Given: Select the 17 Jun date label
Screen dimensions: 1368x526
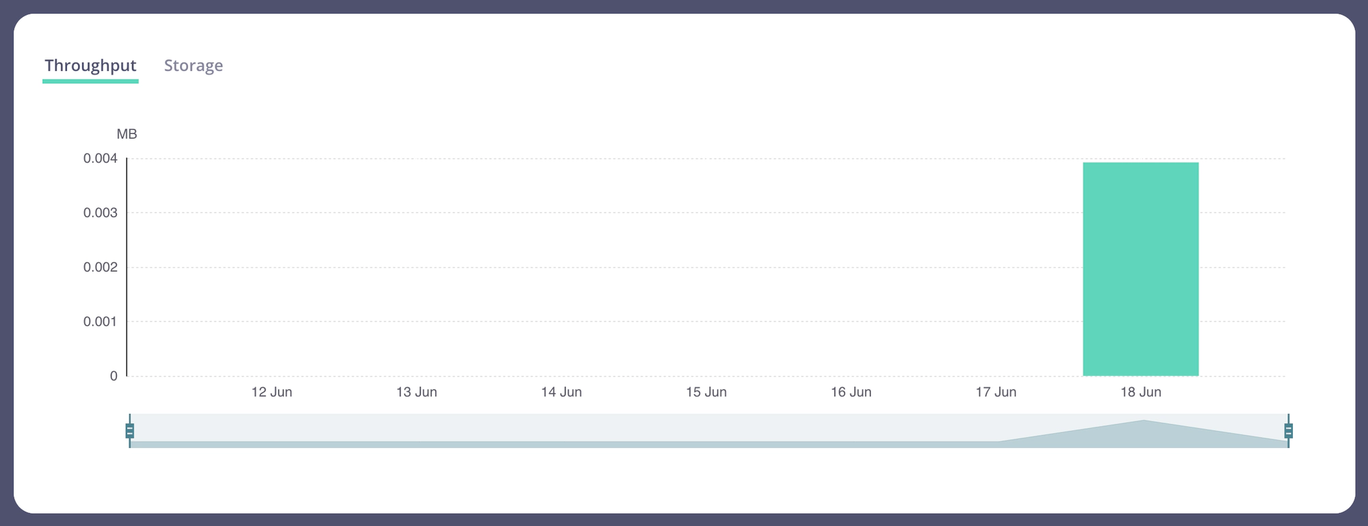Looking at the screenshot, I should coord(996,392).
